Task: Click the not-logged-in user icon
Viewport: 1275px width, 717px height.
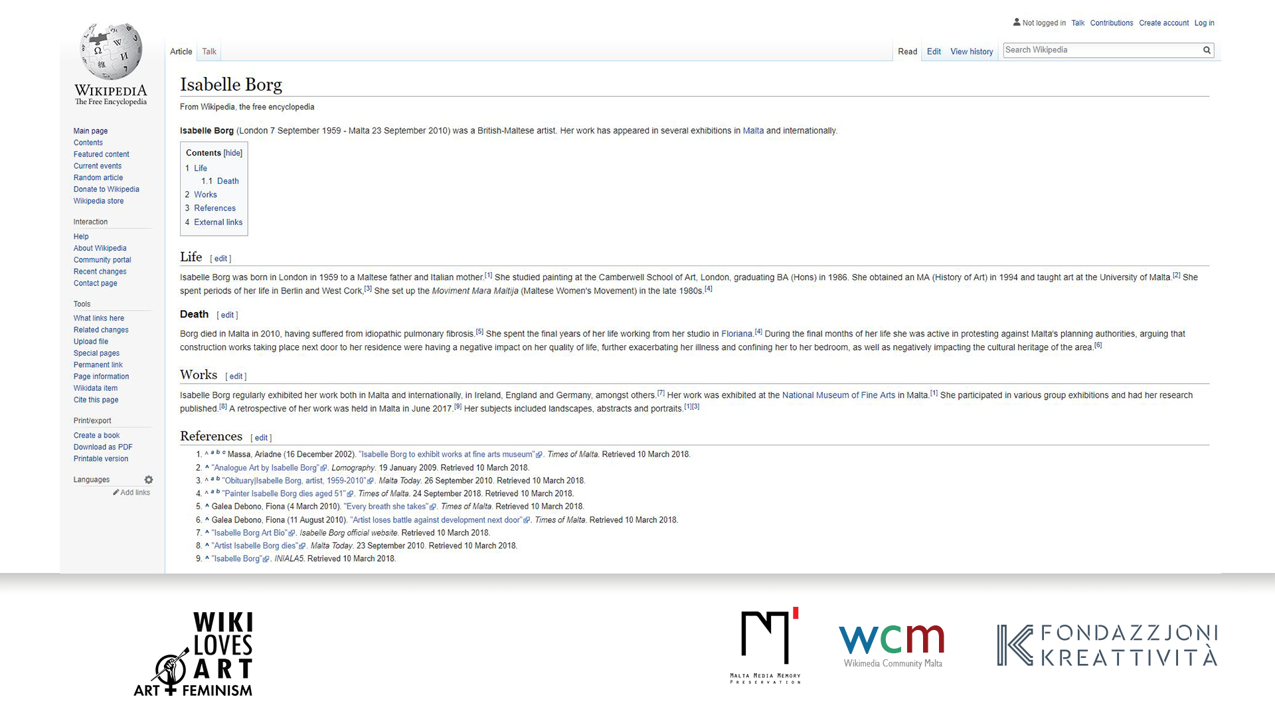Action: pos(1017,22)
